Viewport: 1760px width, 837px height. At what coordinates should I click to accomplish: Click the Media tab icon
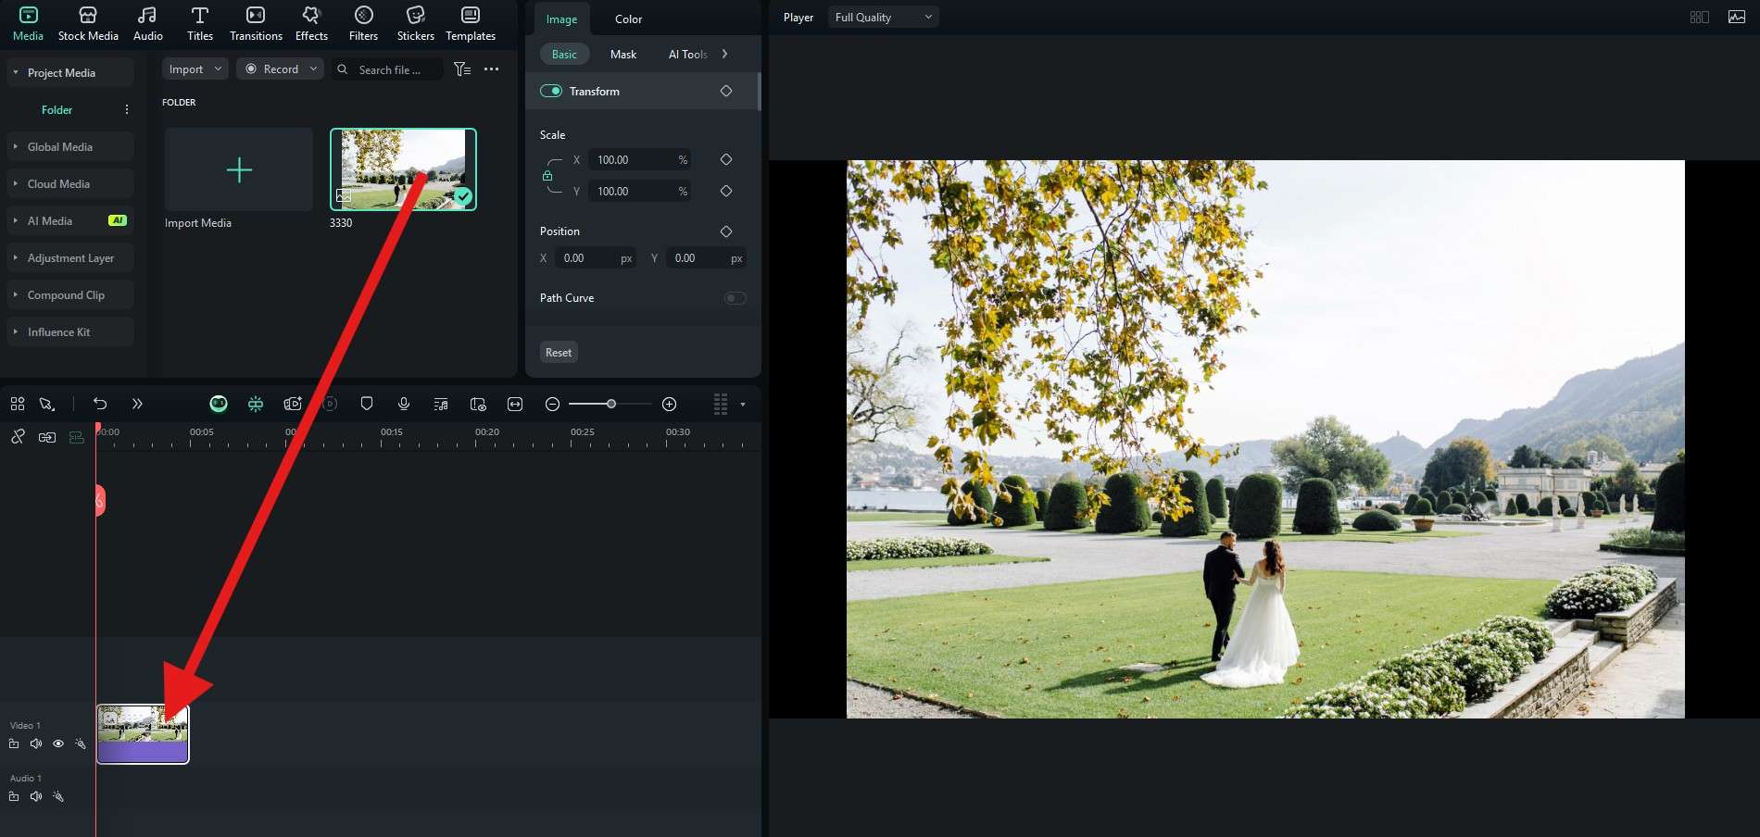pyautogui.click(x=28, y=16)
